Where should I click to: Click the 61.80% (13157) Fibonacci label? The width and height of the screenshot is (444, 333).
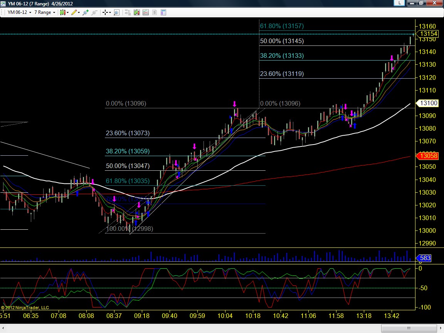pyautogui.click(x=282, y=26)
